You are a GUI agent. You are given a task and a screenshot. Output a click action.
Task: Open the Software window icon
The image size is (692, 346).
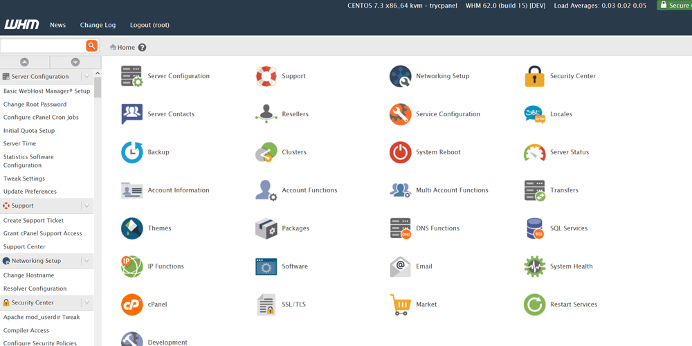pyautogui.click(x=266, y=266)
